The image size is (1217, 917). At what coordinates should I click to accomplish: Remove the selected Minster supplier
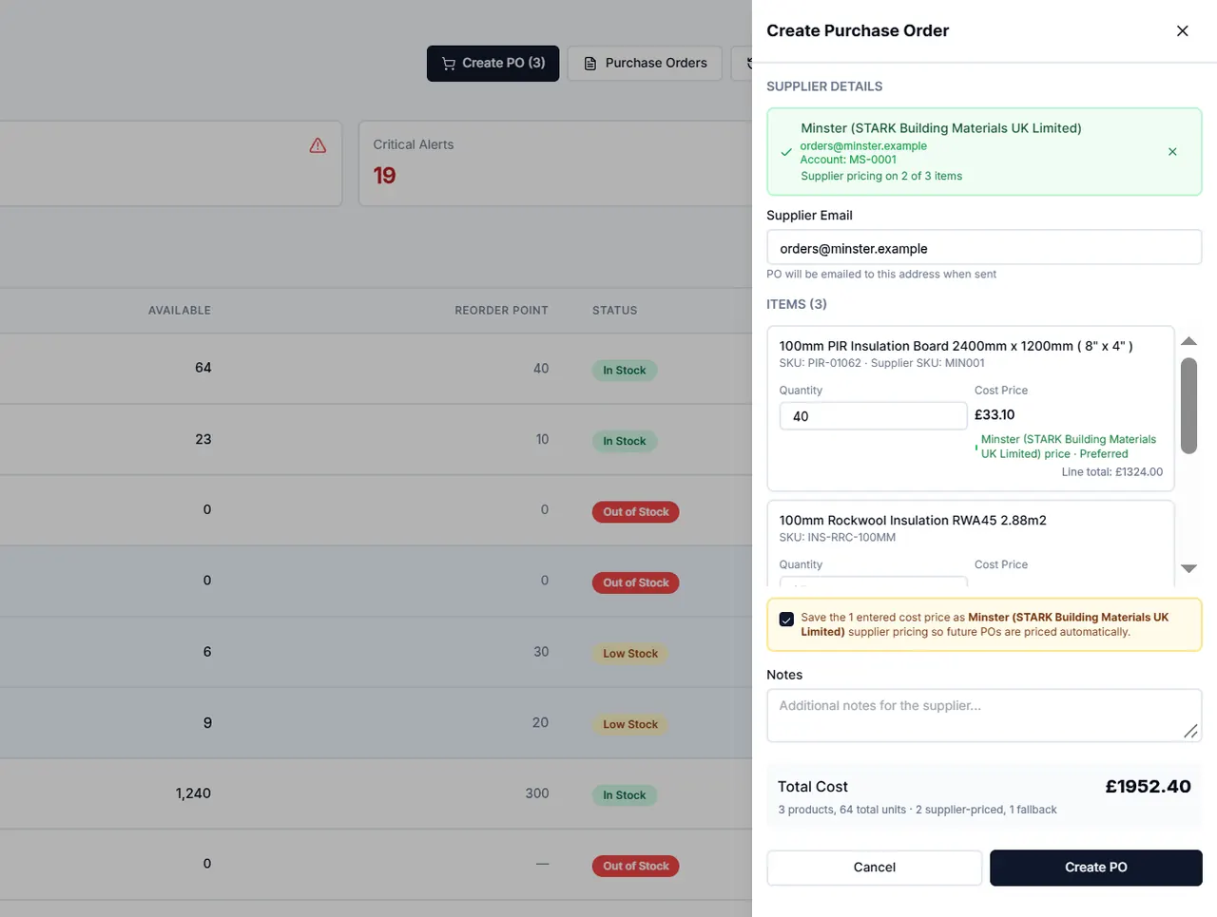[x=1172, y=151]
